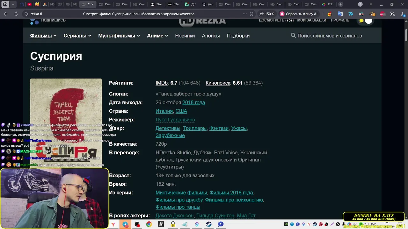Open the США country link

point(181,111)
